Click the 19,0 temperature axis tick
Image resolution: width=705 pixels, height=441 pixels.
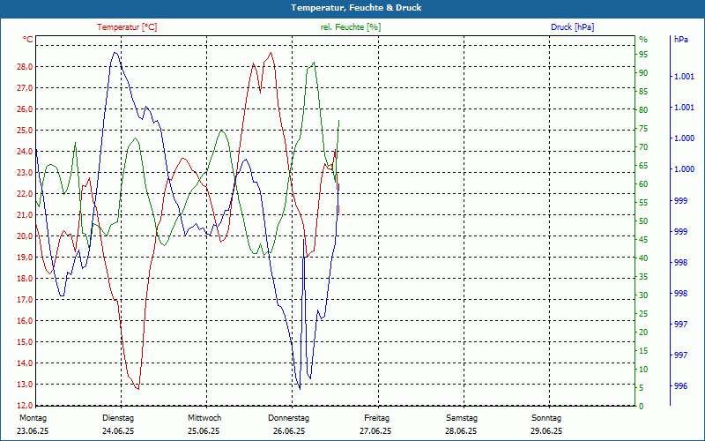pos(25,257)
